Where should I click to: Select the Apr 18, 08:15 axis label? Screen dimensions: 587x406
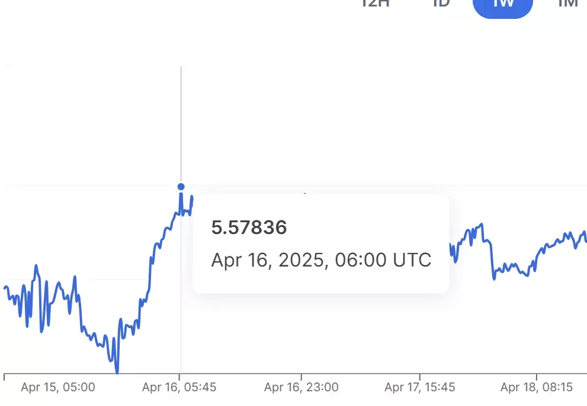[537, 387]
